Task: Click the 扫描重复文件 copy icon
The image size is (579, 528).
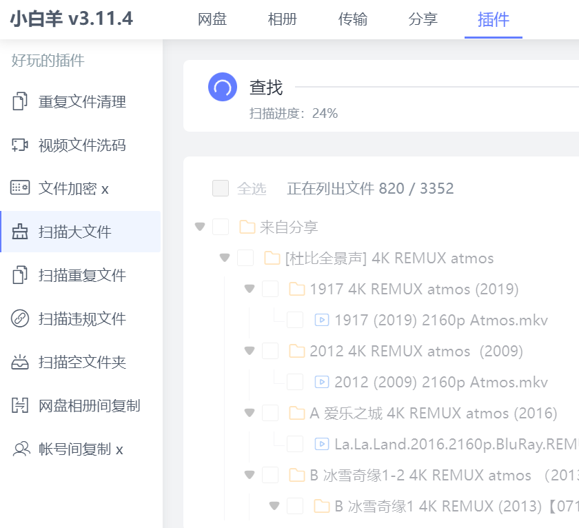Action: [19, 275]
